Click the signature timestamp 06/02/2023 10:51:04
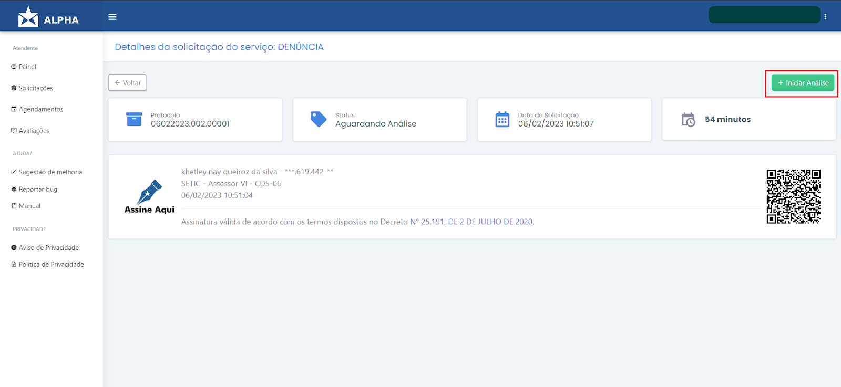Viewport: 841px width, 387px height. pos(217,195)
